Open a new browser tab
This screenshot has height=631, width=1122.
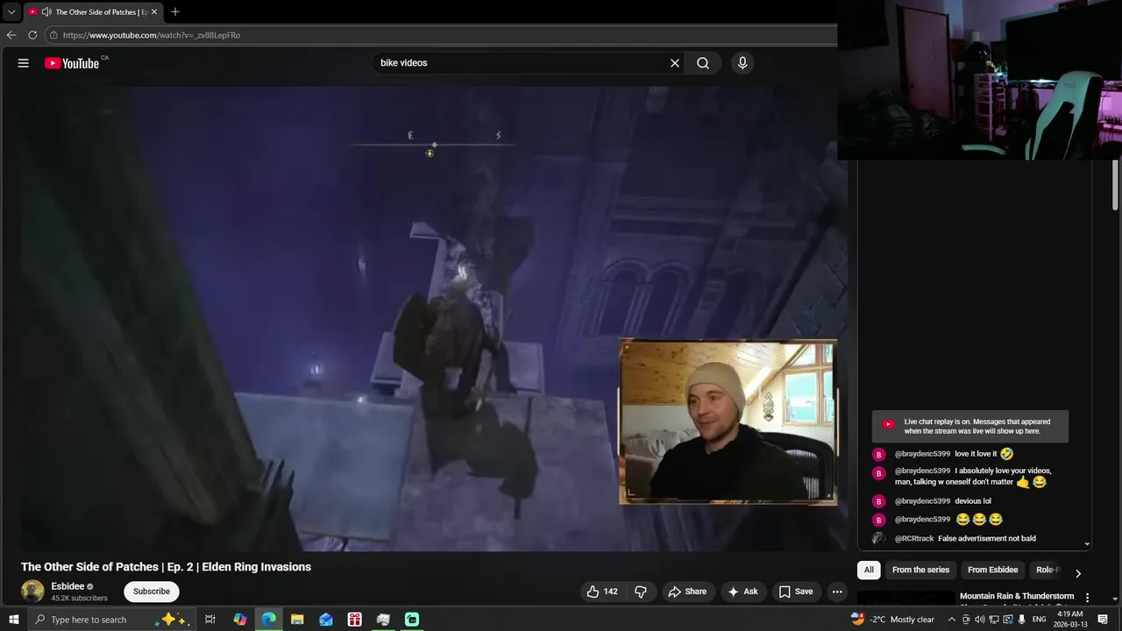point(175,12)
